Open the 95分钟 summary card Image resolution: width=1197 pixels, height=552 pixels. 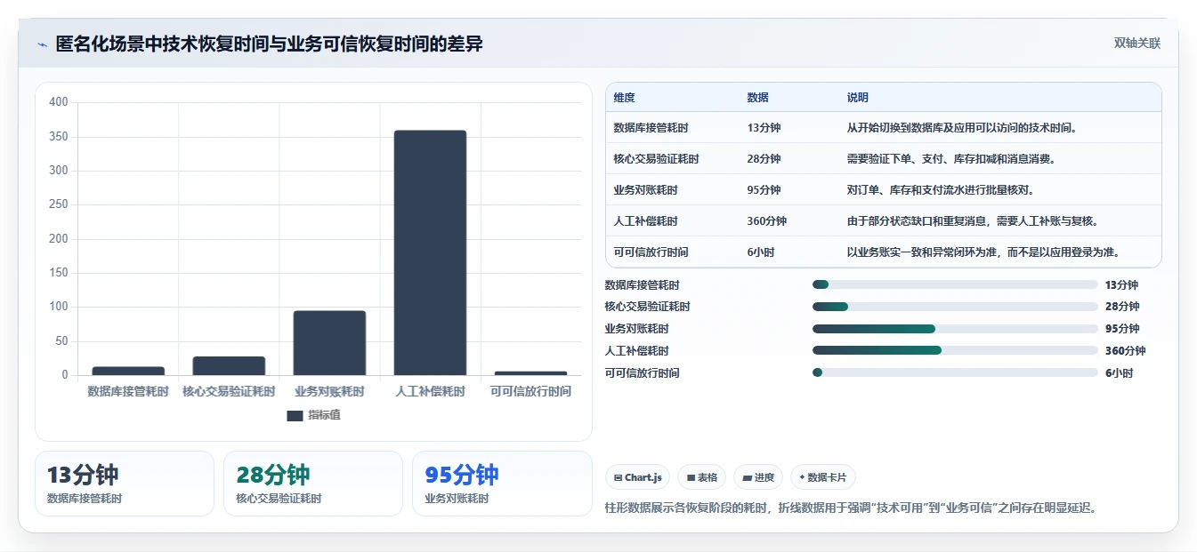pyautogui.click(x=502, y=484)
